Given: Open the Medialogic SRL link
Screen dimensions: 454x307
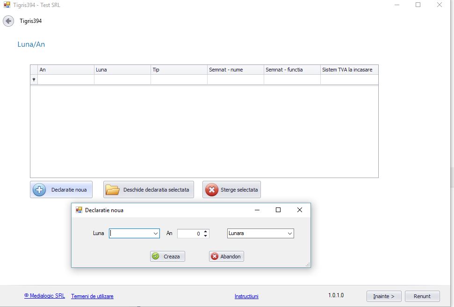Looking at the screenshot, I should pyautogui.click(x=44, y=296).
